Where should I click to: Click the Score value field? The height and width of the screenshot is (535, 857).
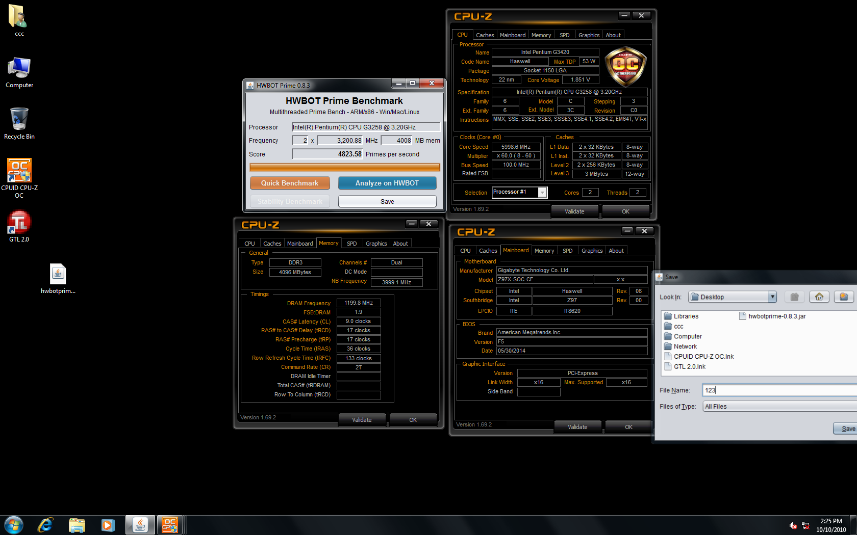(327, 154)
